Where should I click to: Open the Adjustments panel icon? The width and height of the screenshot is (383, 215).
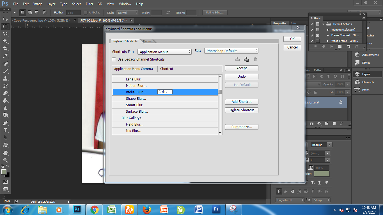tap(357, 55)
